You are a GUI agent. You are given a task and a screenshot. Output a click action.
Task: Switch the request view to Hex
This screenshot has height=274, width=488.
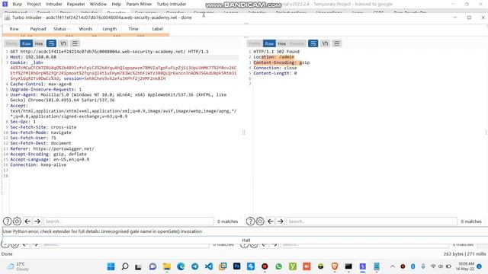(39, 43)
